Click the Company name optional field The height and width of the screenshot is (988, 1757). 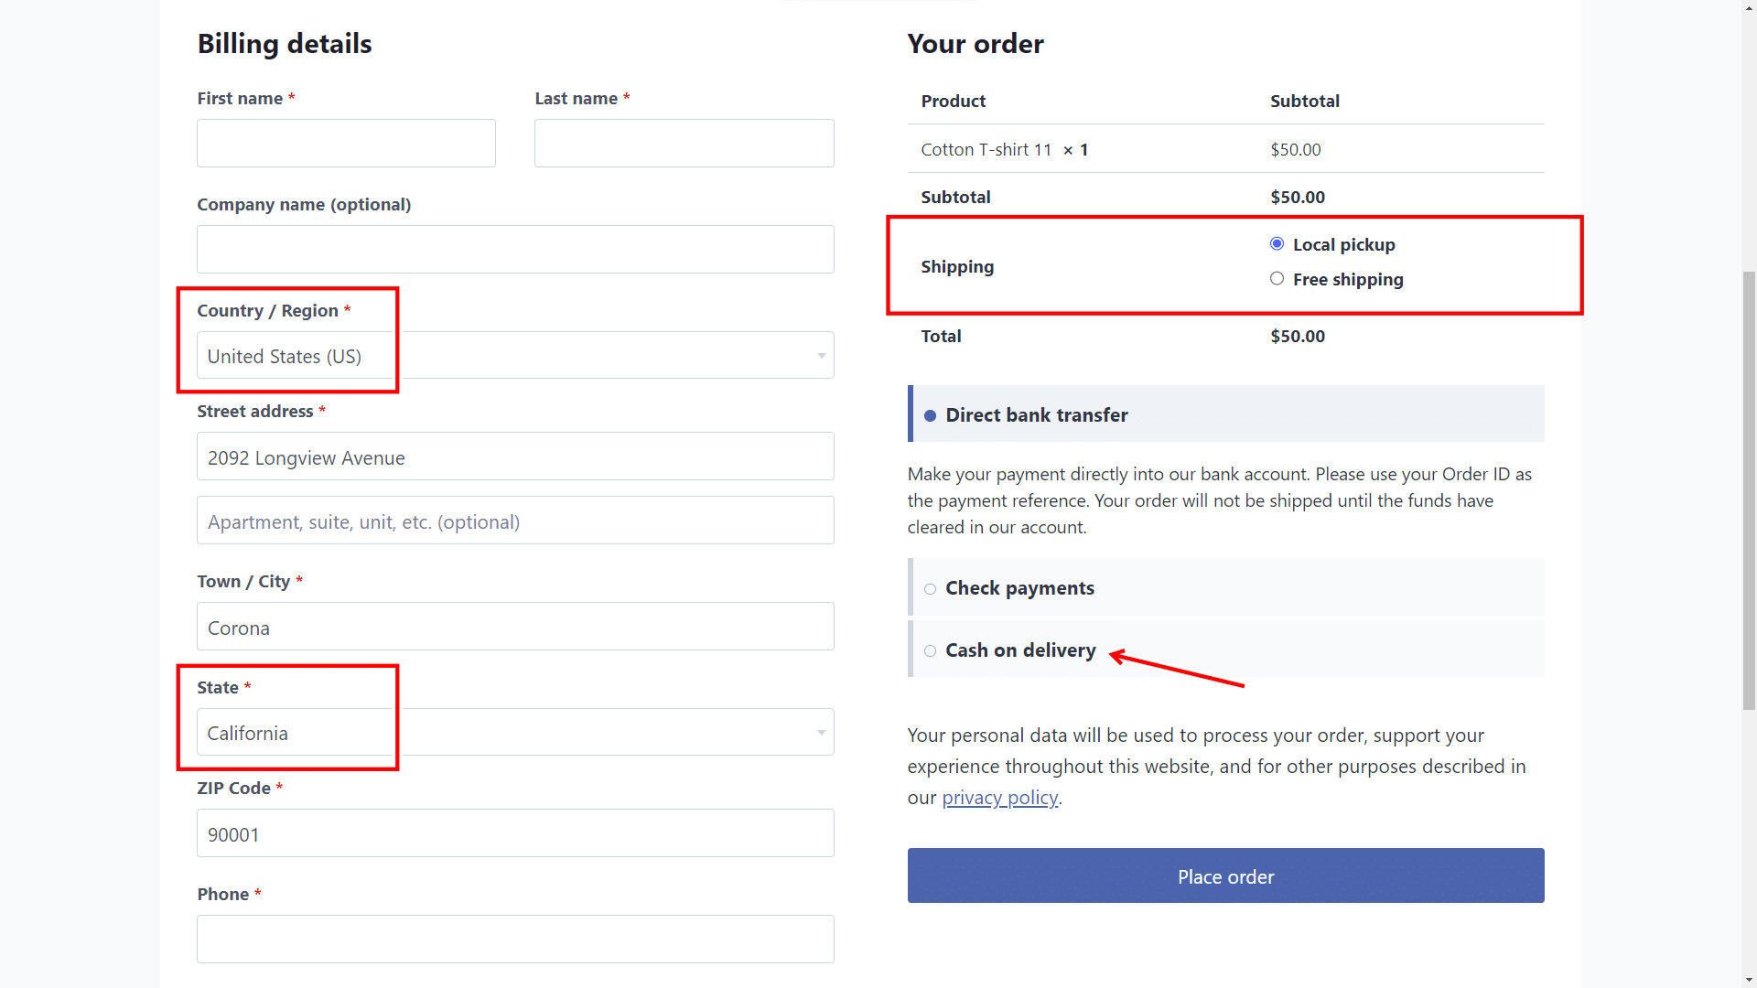click(515, 249)
